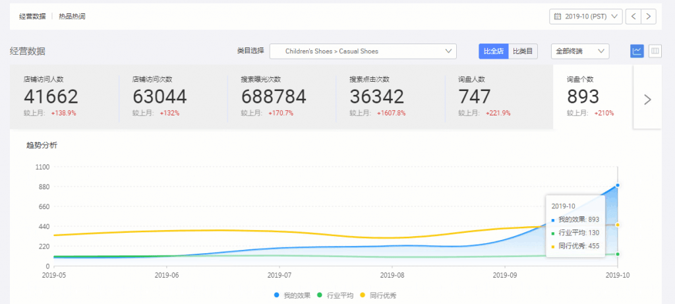Click the yellow 2019-10 data point
This screenshot has width=675, height=304.
(618, 225)
